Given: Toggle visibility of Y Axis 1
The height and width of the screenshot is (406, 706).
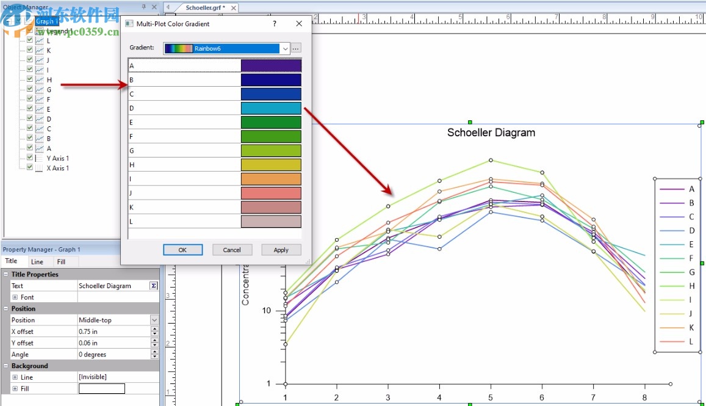Looking at the screenshot, I should coord(29,158).
